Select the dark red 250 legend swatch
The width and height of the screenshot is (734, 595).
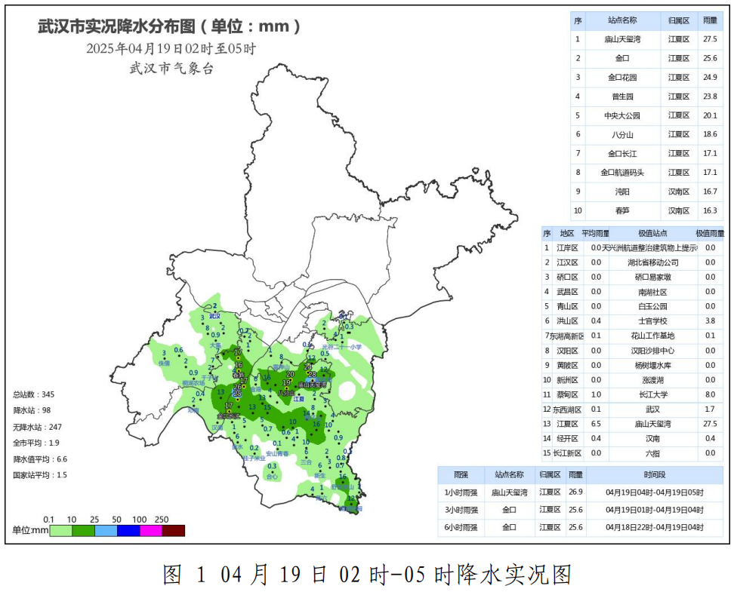coord(174,530)
